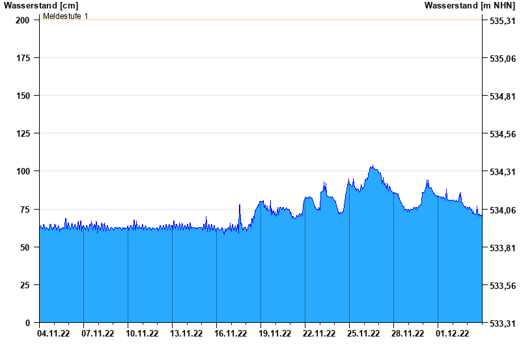The width and height of the screenshot is (521, 358).
Task: Click the 100 cm left axis value
Action: [x=23, y=171]
